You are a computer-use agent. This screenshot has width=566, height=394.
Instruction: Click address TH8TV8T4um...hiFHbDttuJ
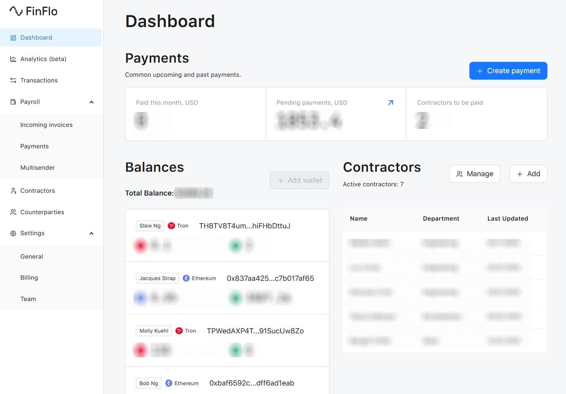point(245,226)
